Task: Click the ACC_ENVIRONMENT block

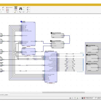Action: click(58, 45)
